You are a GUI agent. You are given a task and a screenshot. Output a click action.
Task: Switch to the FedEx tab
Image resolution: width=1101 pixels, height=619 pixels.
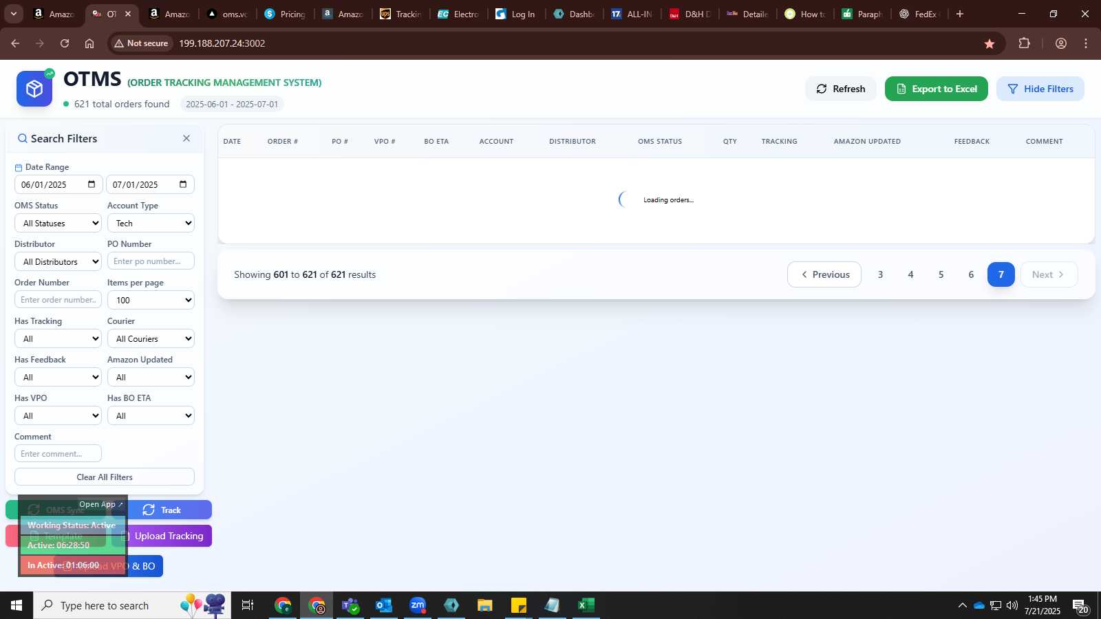click(x=921, y=14)
